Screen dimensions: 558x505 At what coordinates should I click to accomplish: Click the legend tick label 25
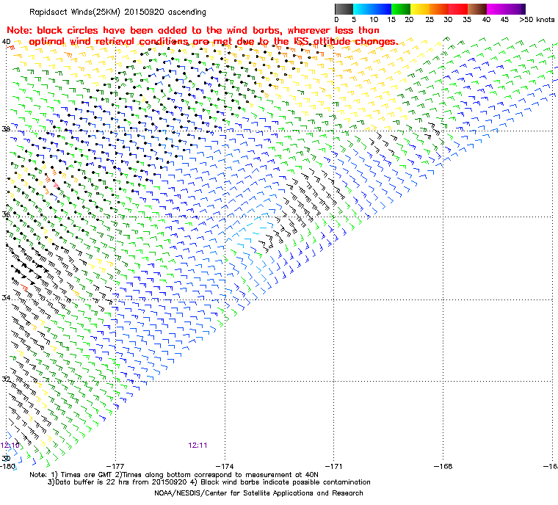(430, 20)
